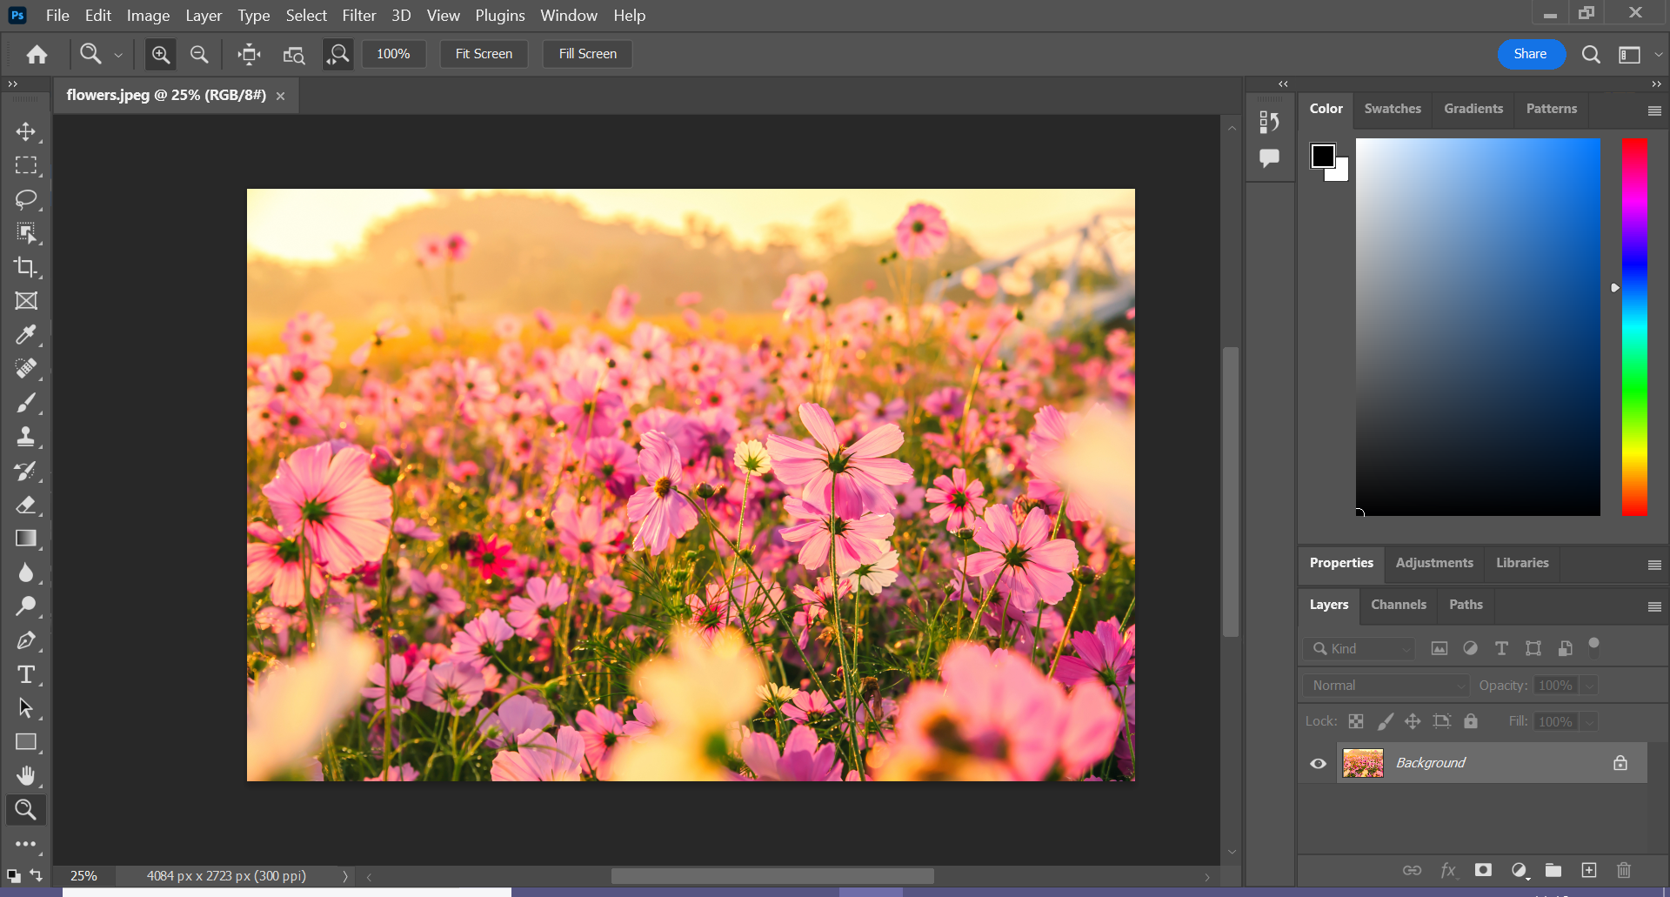The height and width of the screenshot is (897, 1670).
Task: Delete layer with the trash icon
Action: pyautogui.click(x=1624, y=870)
